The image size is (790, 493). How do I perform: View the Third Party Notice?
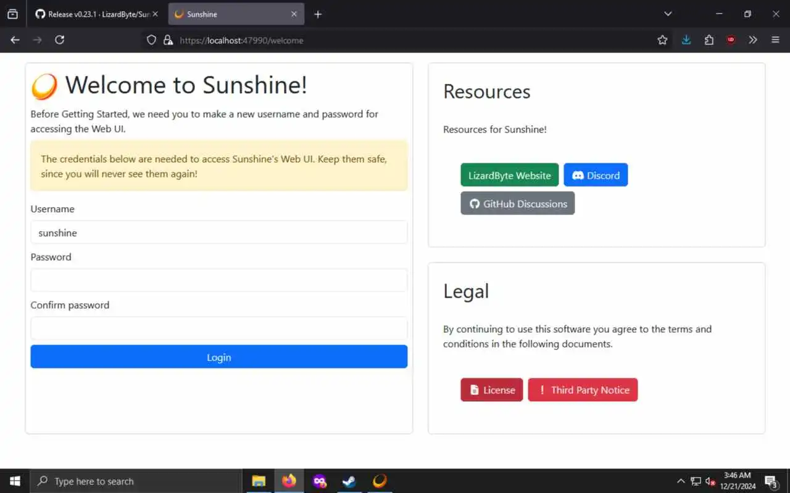[583, 390]
